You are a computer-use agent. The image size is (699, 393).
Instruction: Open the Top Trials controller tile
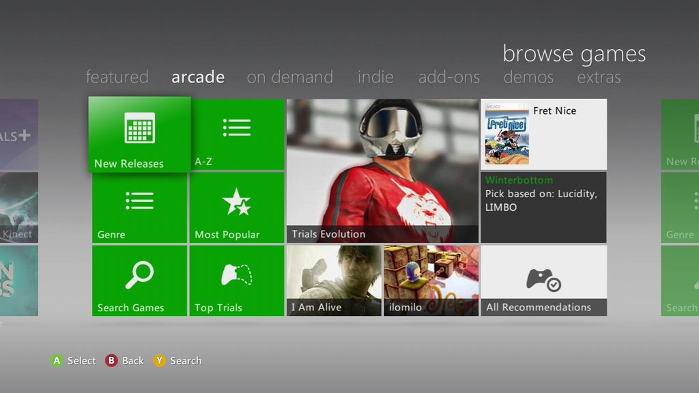(237, 280)
